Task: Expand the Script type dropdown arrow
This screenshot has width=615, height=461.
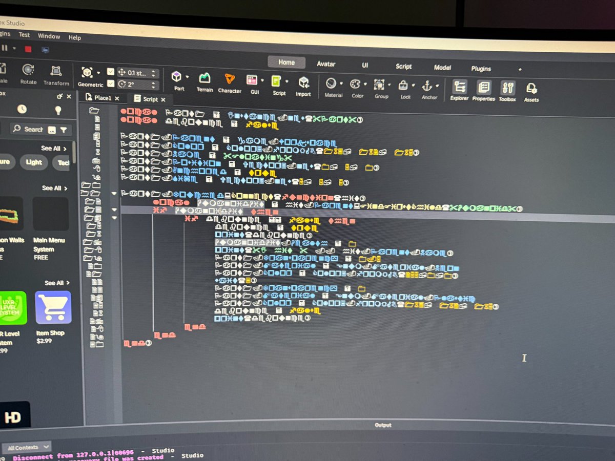Action: tap(287, 81)
